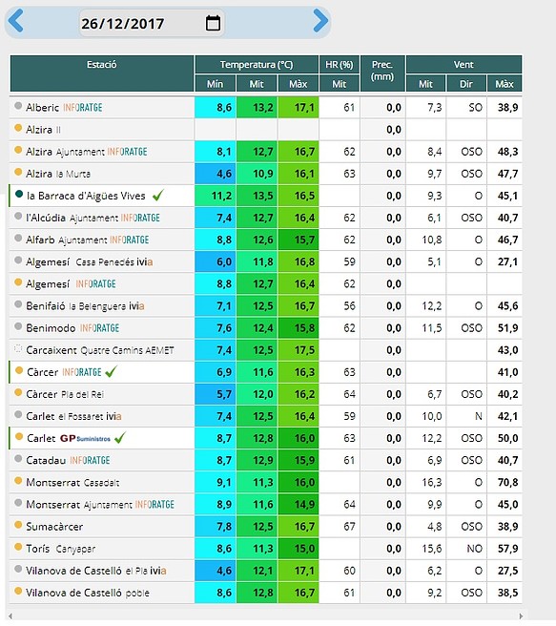Click the date field showing 26/12/2017
The width and height of the screenshot is (556, 626).
152,23
